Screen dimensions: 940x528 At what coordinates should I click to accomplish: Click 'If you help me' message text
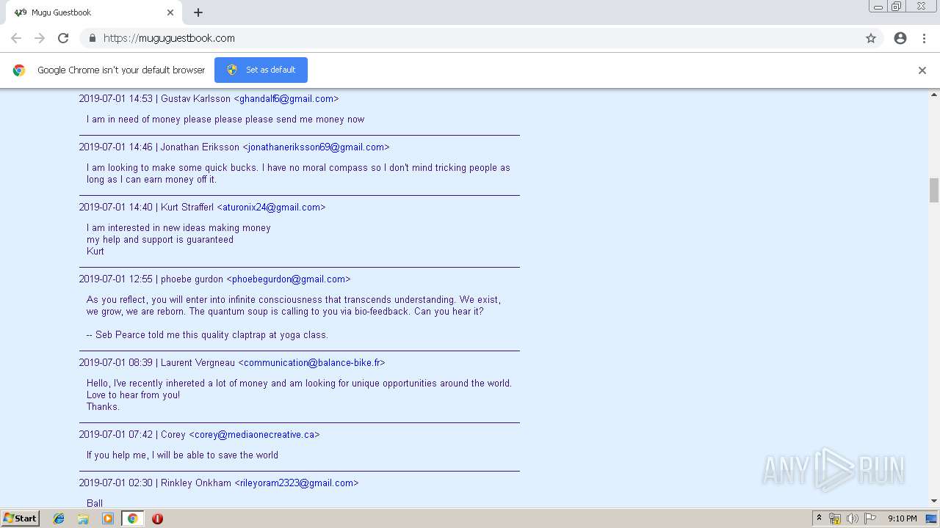point(182,455)
